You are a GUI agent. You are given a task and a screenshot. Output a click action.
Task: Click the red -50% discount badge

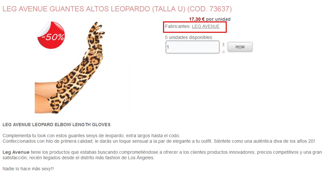51,35
